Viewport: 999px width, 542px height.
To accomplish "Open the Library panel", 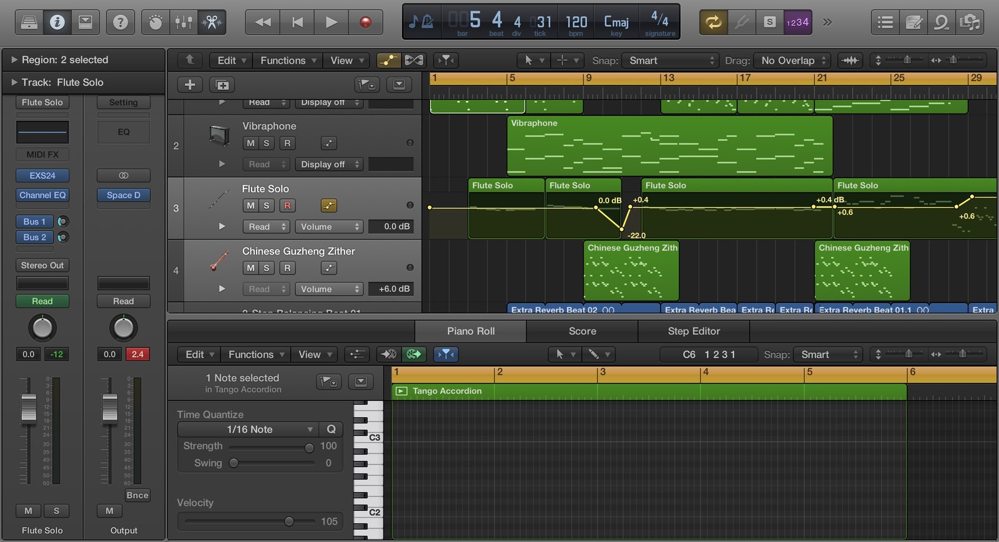I will 29,22.
